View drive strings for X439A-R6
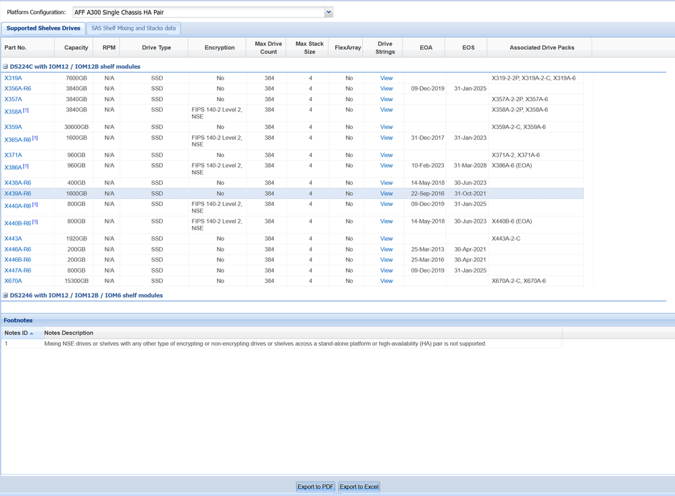675x496 pixels. [386, 194]
